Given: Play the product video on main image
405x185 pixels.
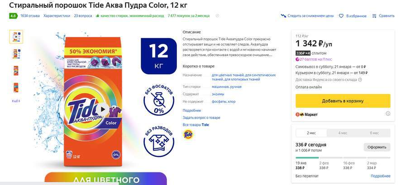Looking at the screenshot, I should point(103,109).
